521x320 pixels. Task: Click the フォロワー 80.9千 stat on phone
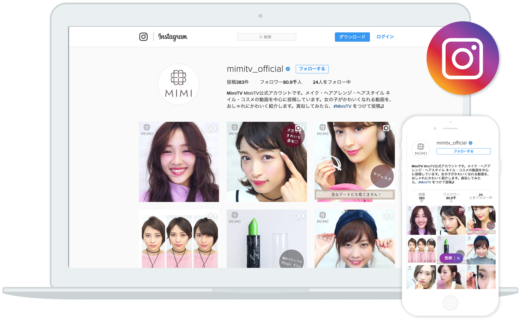pyautogui.click(x=451, y=198)
